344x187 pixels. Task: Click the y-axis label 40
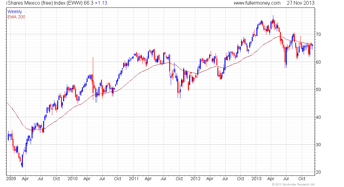(x=318, y=117)
